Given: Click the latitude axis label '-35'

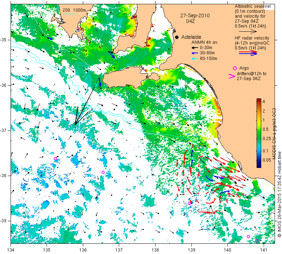Looking at the screenshot, I should click(x=4, y=40).
